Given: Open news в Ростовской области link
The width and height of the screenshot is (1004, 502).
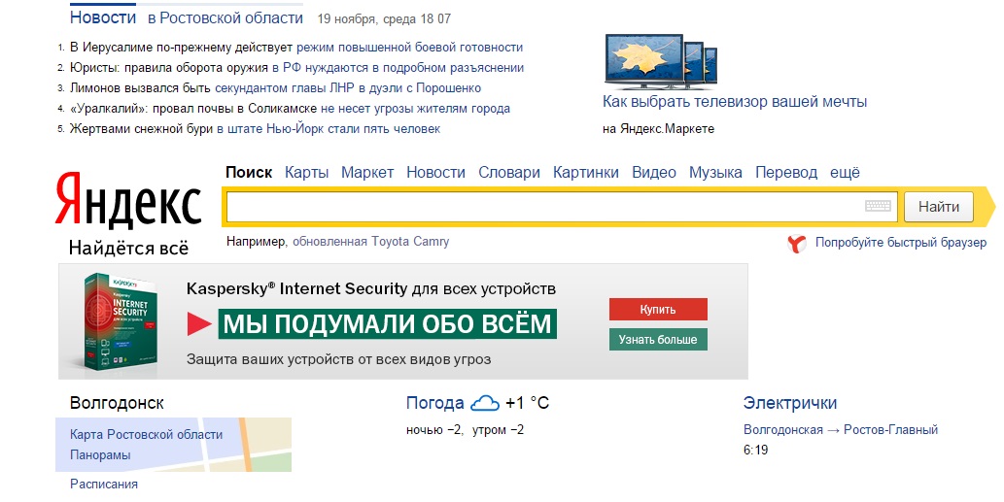Looking at the screenshot, I should click(225, 17).
